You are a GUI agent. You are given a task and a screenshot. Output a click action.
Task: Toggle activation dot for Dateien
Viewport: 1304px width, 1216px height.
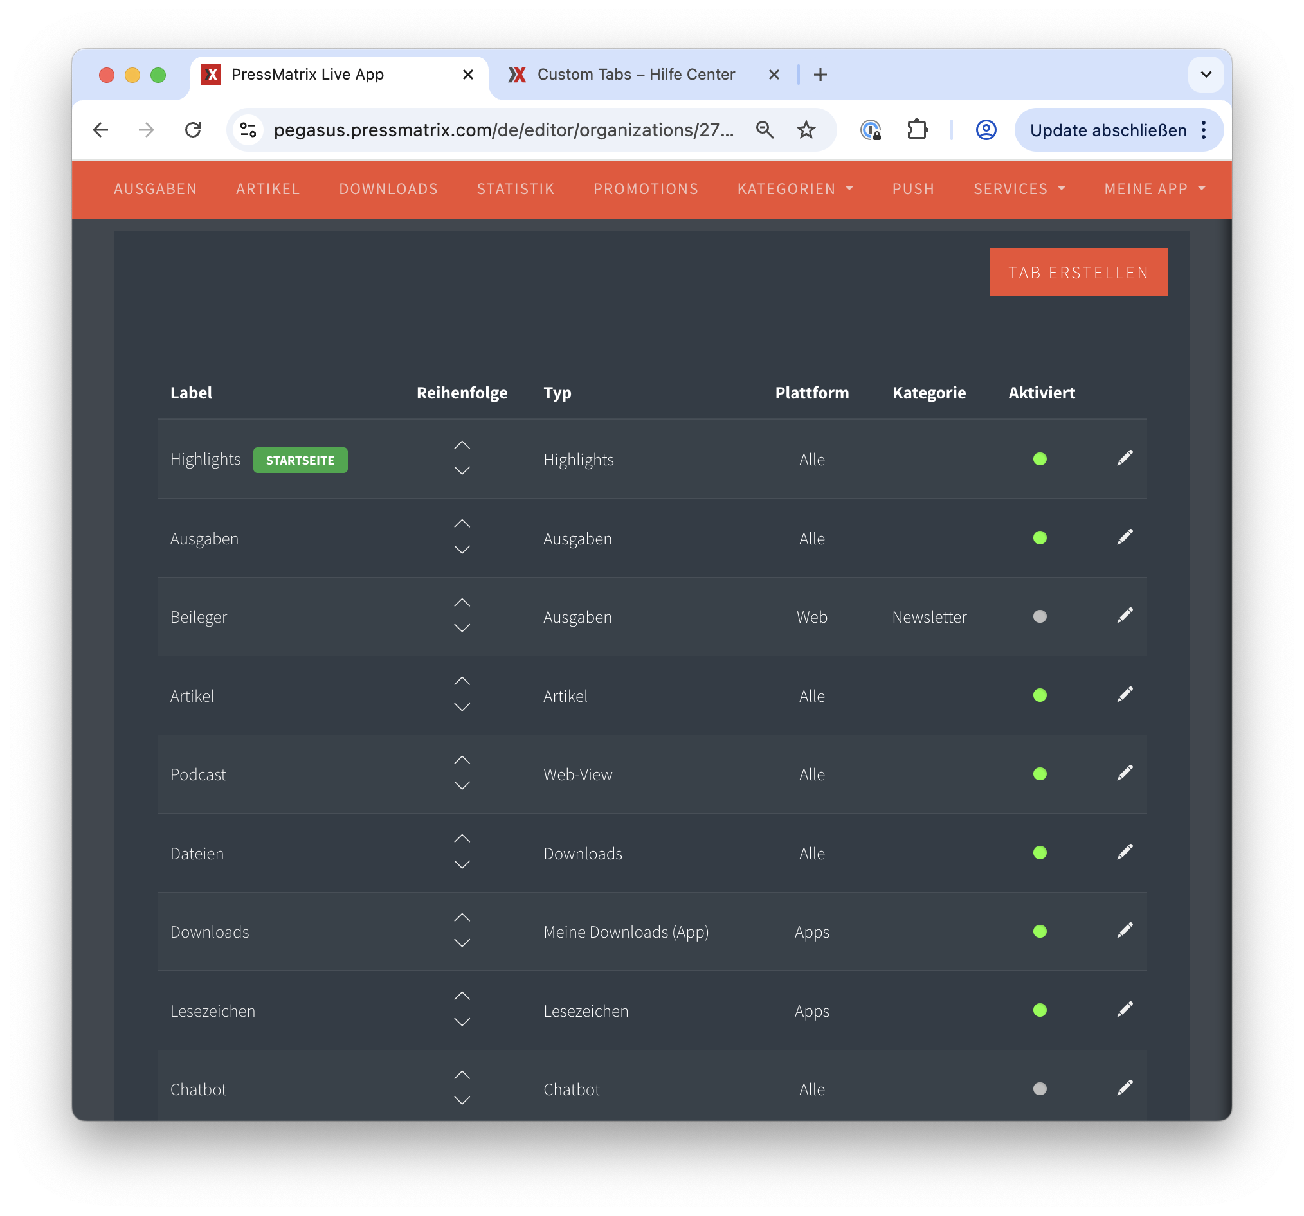point(1039,852)
